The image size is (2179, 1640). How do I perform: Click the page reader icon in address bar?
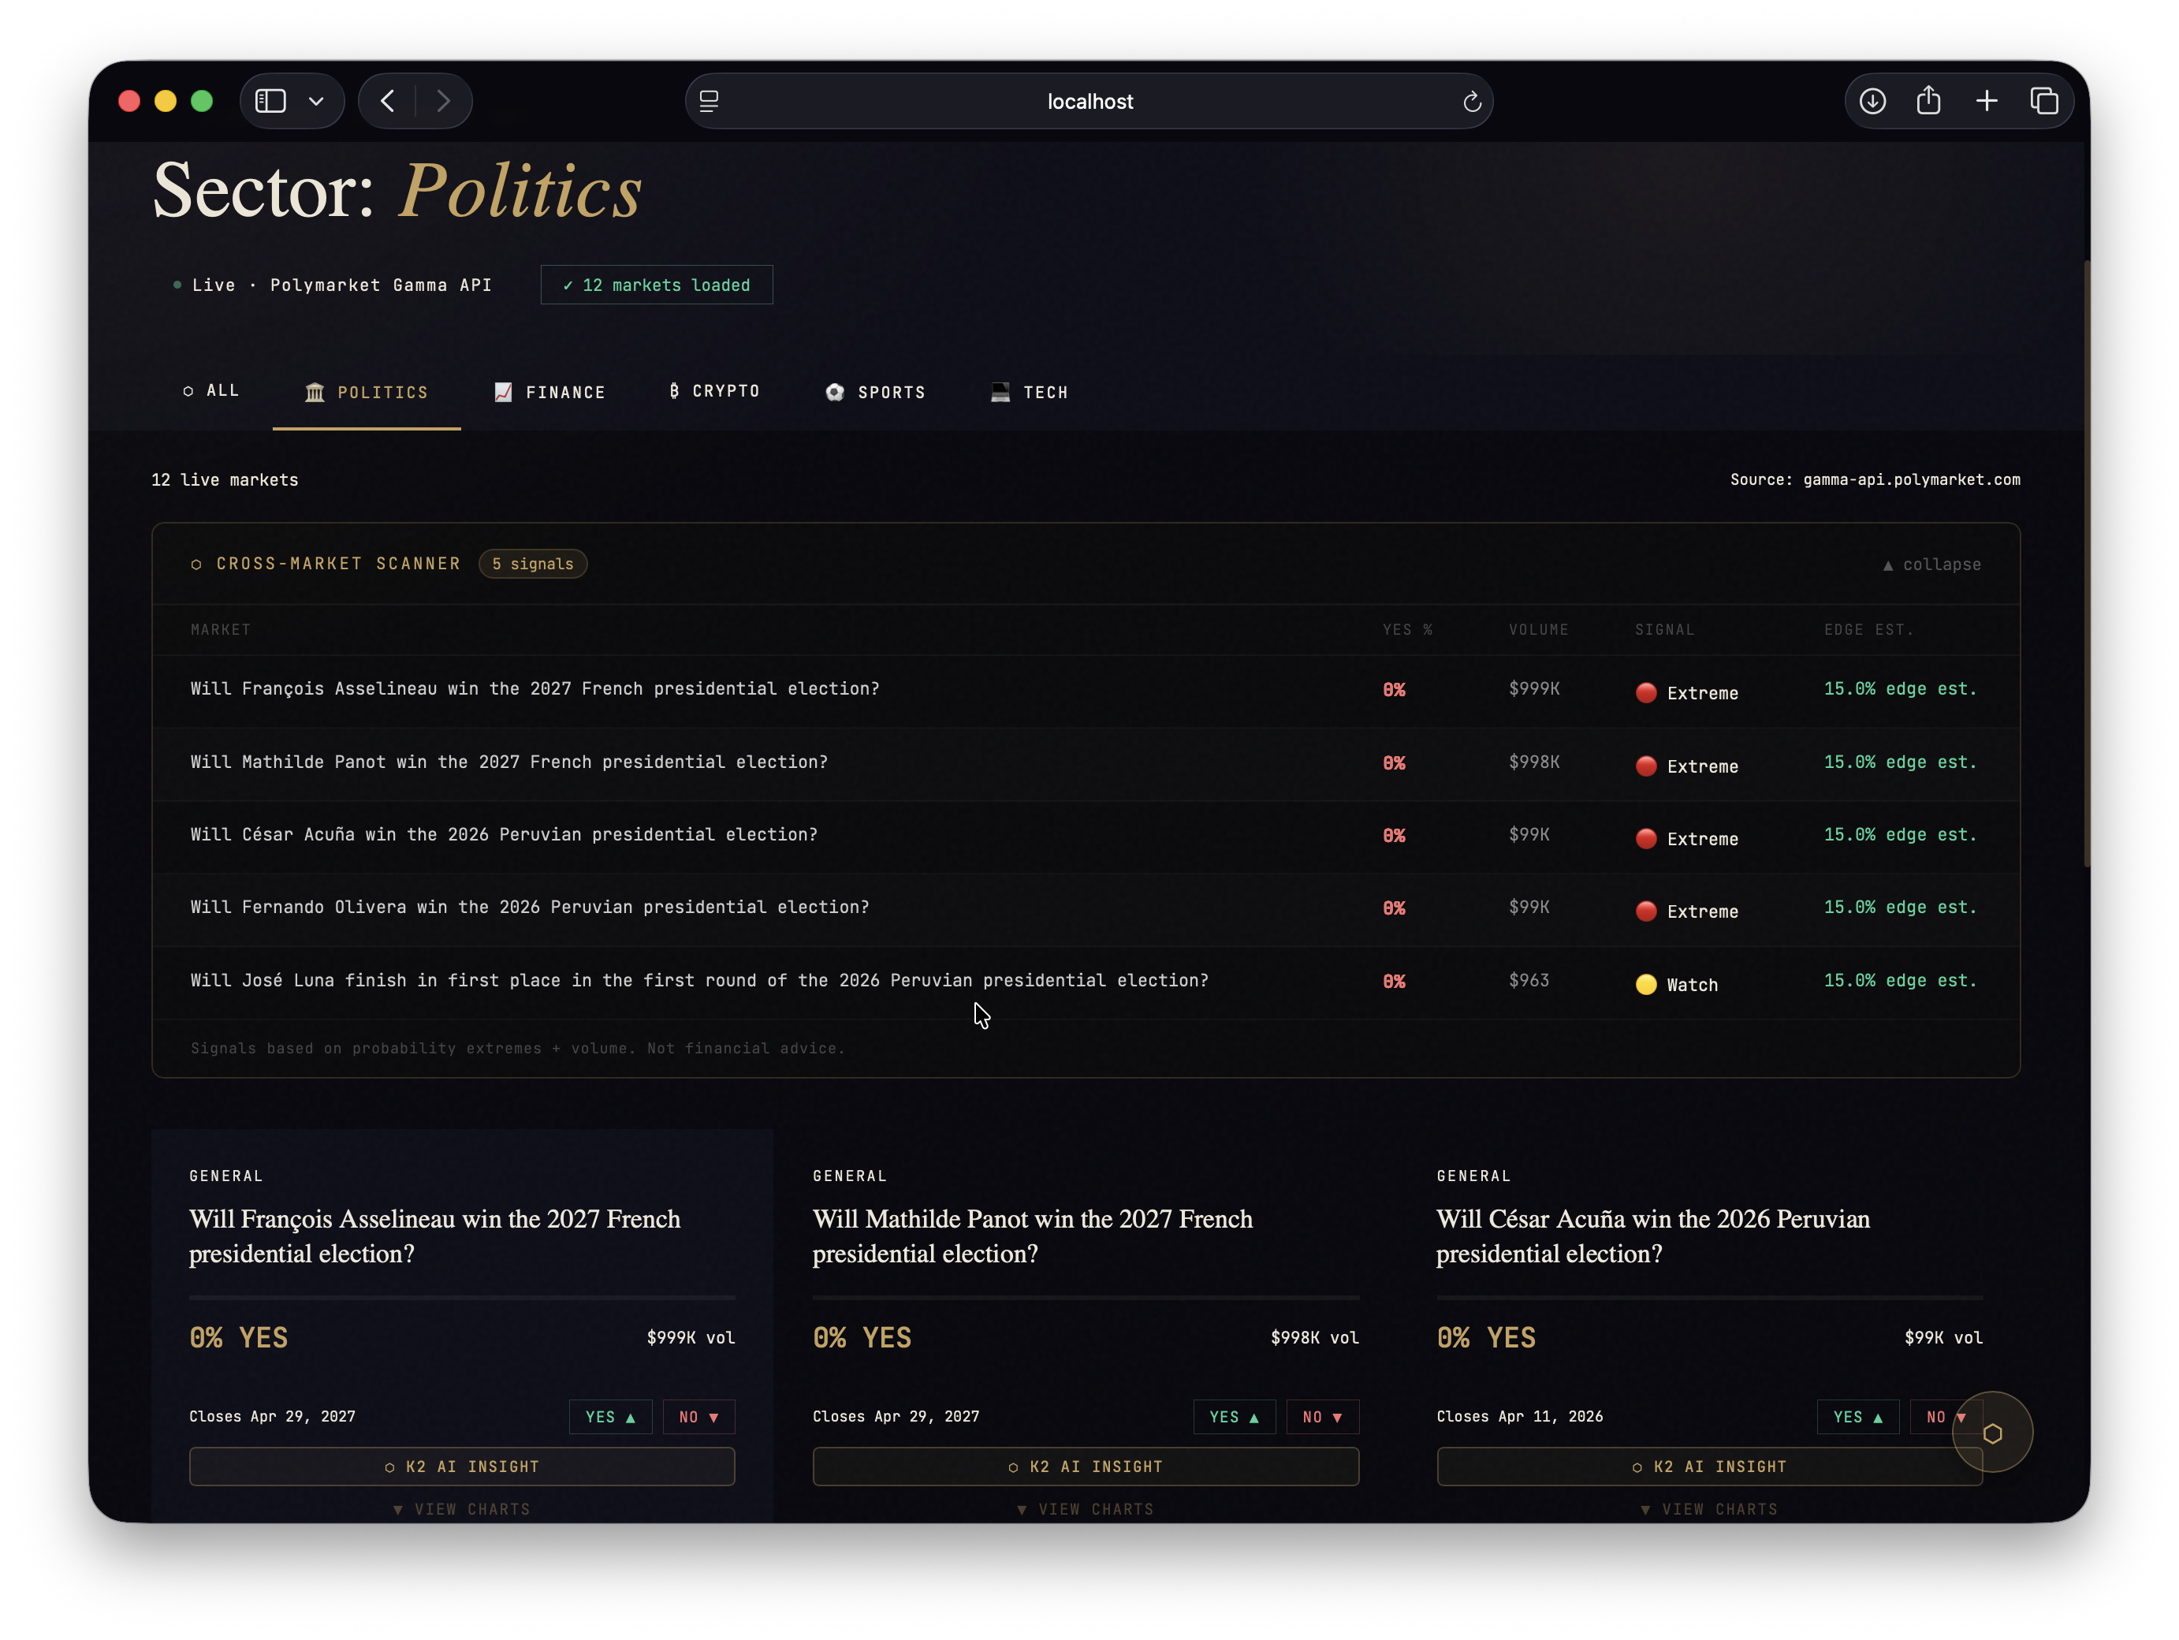[x=708, y=102]
